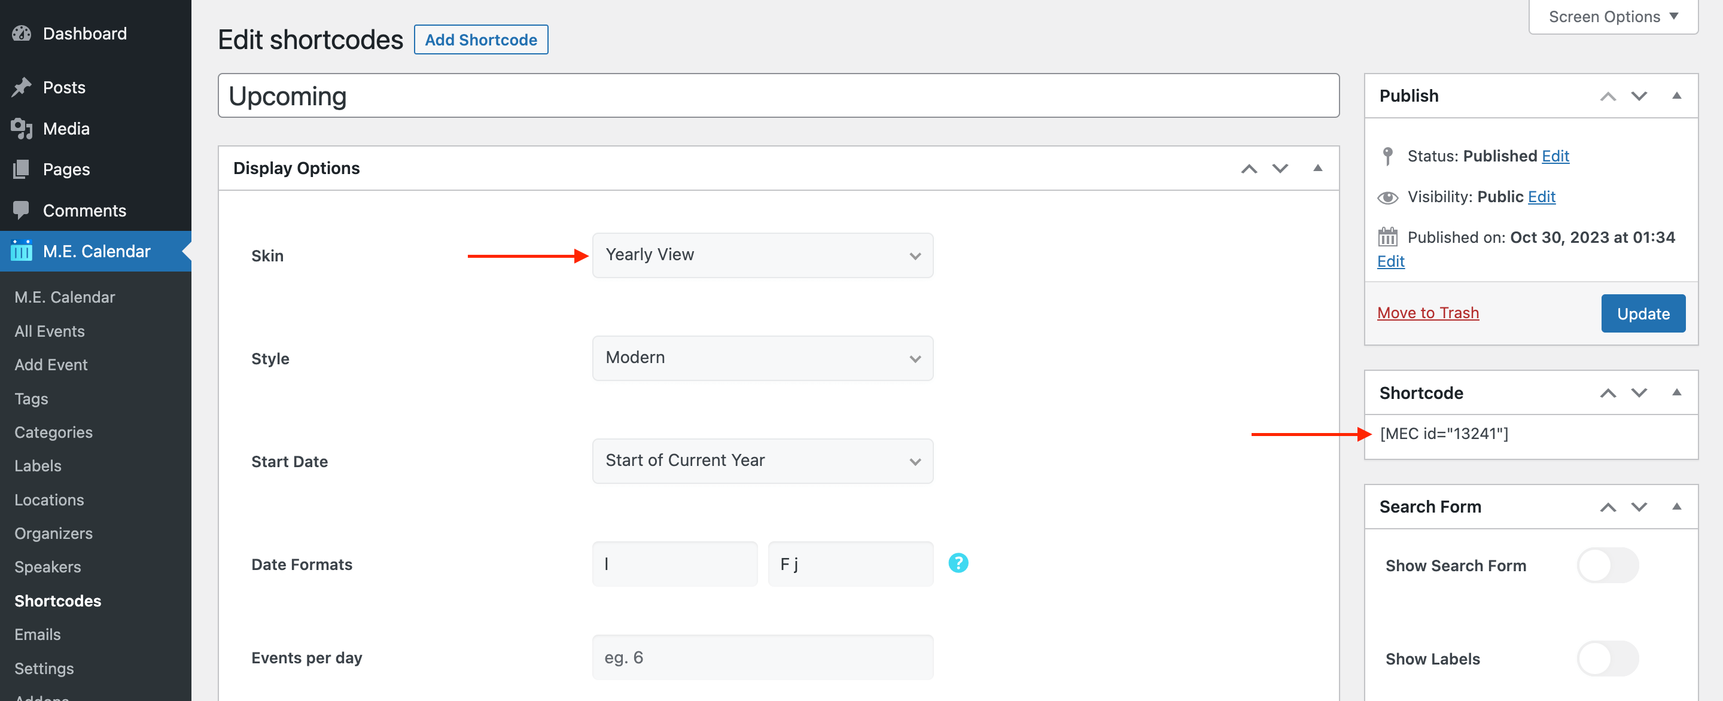
Task: Go to Locations in sidebar
Action: pos(50,499)
